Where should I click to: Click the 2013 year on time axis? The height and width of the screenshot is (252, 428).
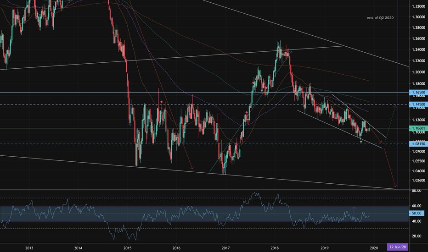[x=29, y=247]
